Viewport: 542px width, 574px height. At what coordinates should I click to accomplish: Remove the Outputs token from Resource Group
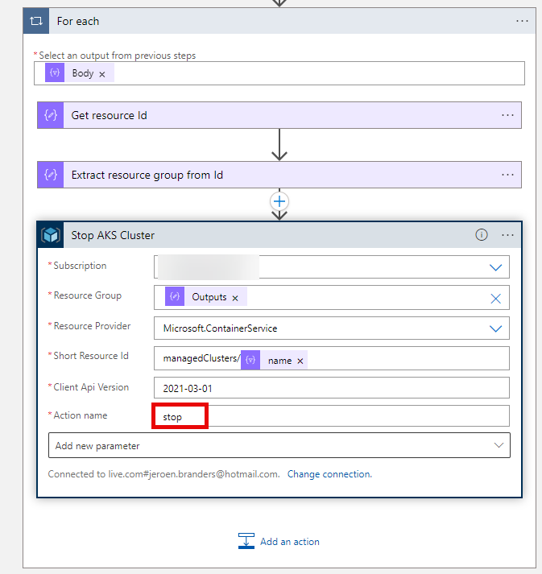coord(235,298)
